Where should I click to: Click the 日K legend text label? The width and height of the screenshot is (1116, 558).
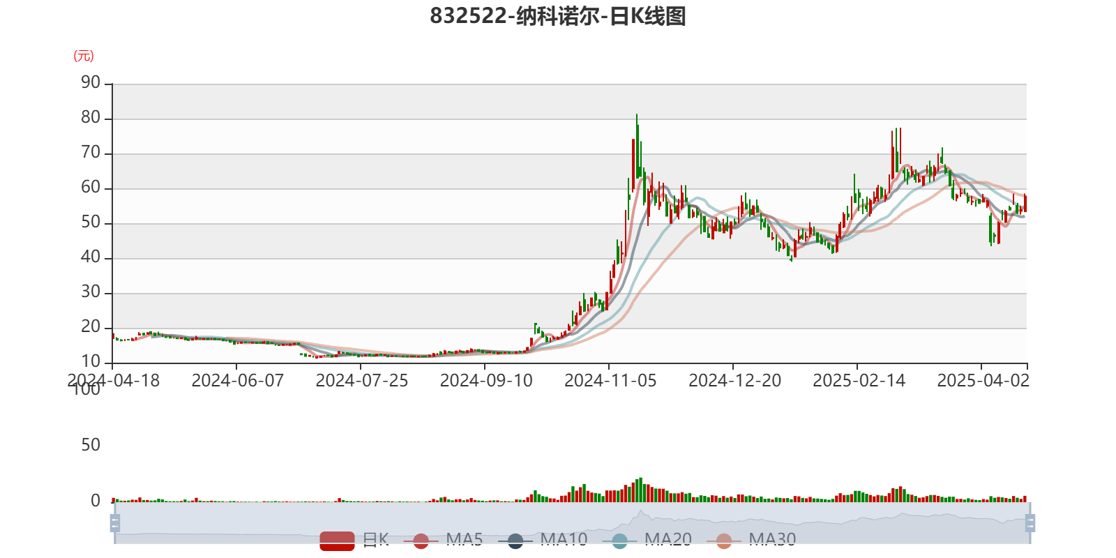click(x=375, y=539)
